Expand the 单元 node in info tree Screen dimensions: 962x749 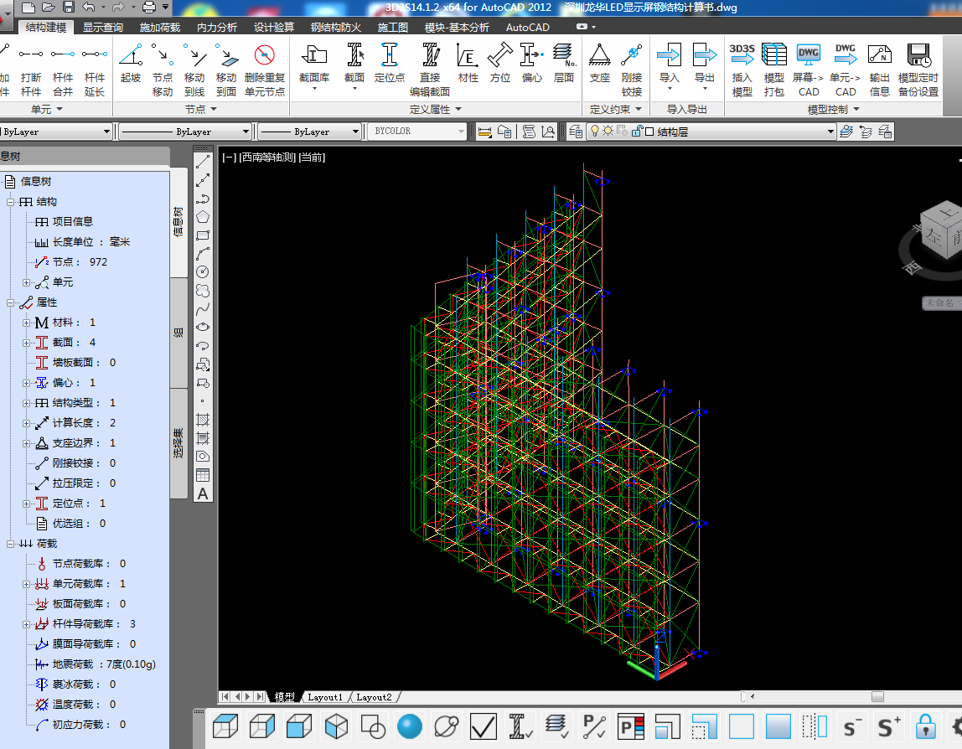(27, 282)
